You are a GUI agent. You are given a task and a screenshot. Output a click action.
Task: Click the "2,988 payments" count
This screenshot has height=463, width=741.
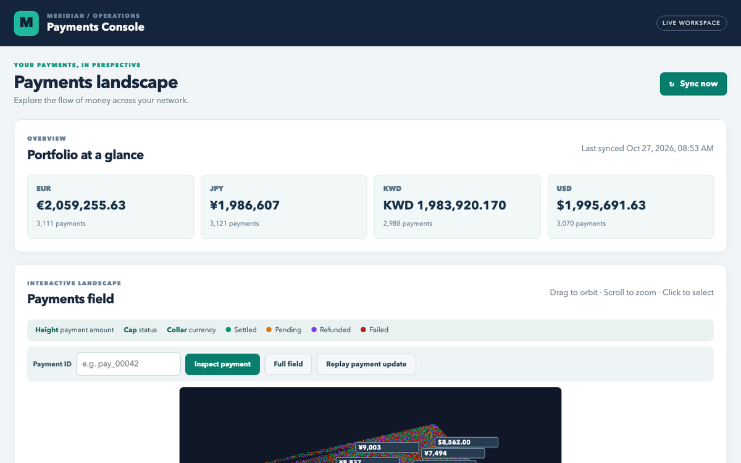pyautogui.click(x=408, y=223)
